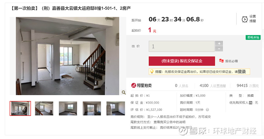This screenshot has width=264, height=139.
Task: Click the 设置提醒 text
Action: coord(252,19)
